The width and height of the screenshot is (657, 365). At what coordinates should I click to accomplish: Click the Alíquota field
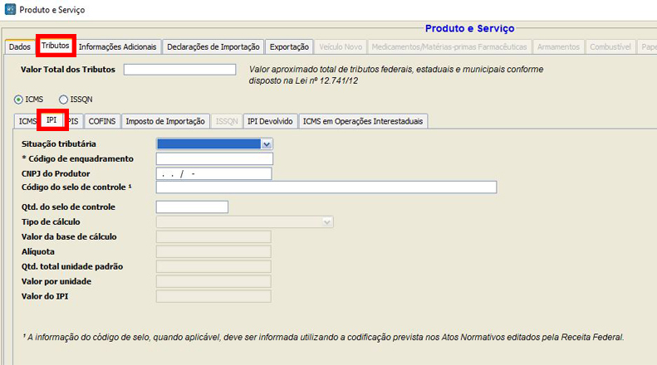point(213,251)
